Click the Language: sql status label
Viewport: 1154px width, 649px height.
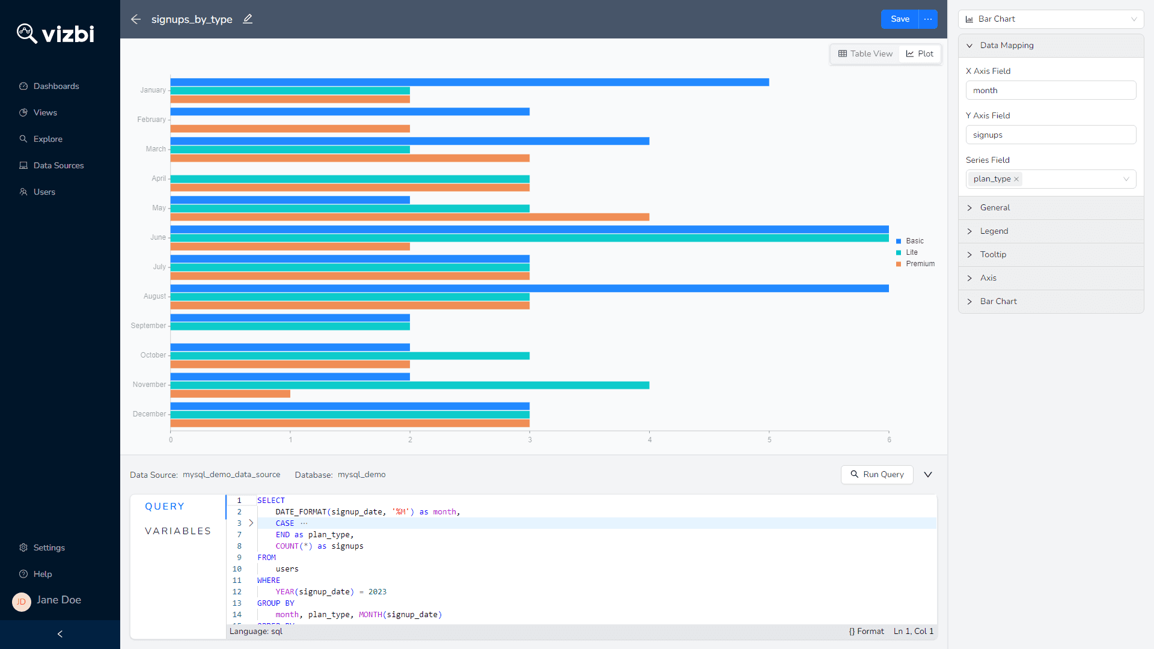[x=256, y=632]
